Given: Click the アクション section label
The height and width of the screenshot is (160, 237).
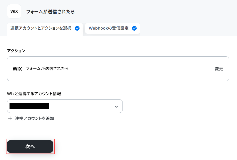Looking at the screenshot, I should 16,51.
